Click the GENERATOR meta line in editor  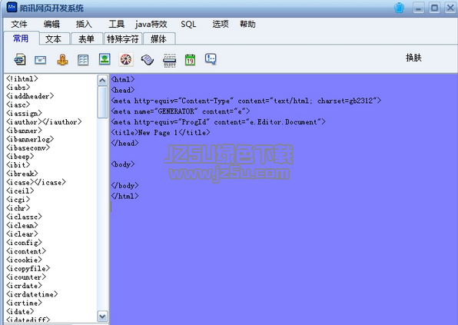coord(181,111)
